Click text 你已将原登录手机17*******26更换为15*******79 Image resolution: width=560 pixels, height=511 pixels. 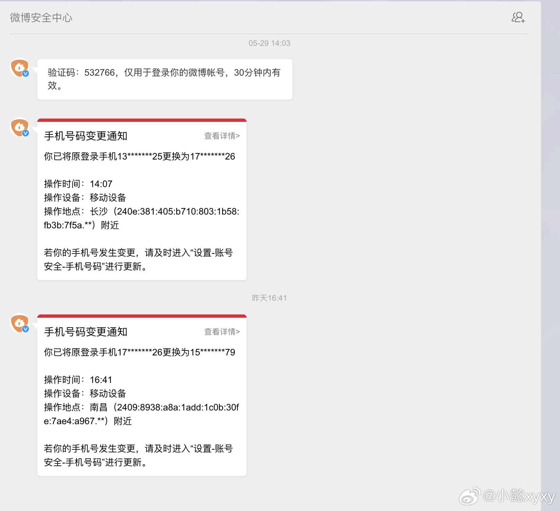tap(140, 352)
